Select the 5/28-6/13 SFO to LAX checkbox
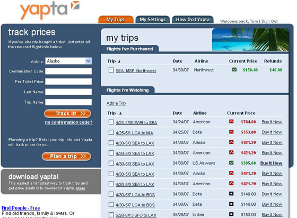Image resolution: width=297 pixels, height=218 pixels. pyautogui.click(x=111, y=215)
